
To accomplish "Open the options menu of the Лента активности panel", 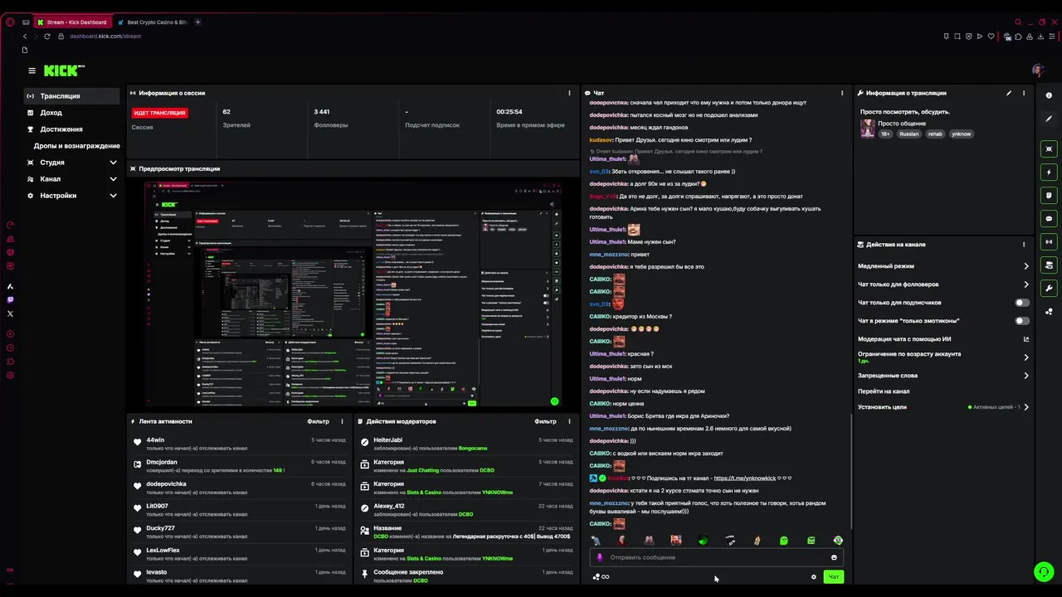I will click(x=342, y=421).
